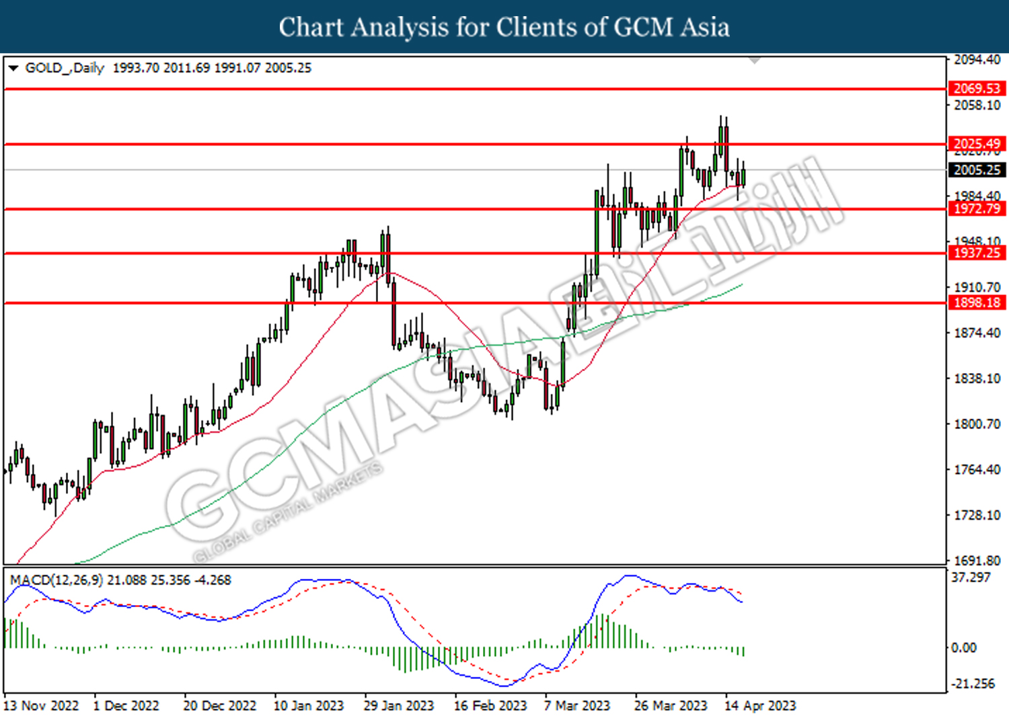Click the 10 Jan 2023 date label
Viewport: 1009px width, 720px height.
click(309, 706)
